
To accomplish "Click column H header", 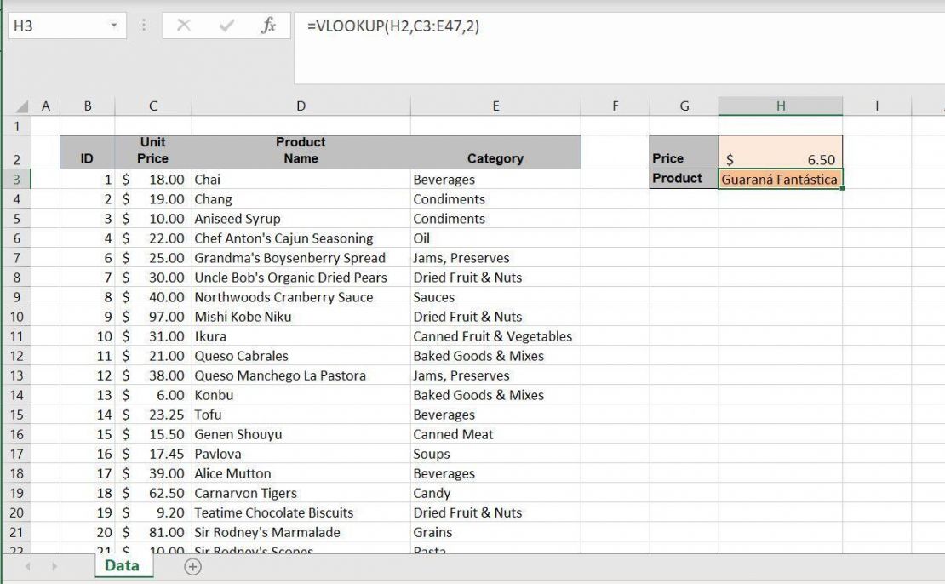I will tap(780, 106).
